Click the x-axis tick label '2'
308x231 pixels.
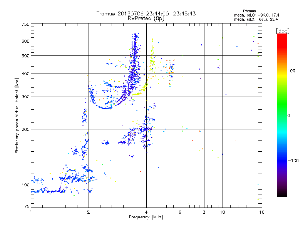click(89, 212)
